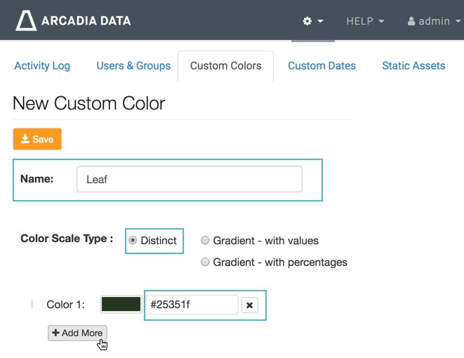
Task: Open the Static Assets tab
Action: 413,65
